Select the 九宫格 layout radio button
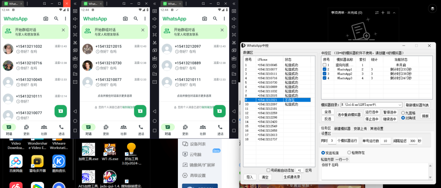 click(x=403, y=113)
